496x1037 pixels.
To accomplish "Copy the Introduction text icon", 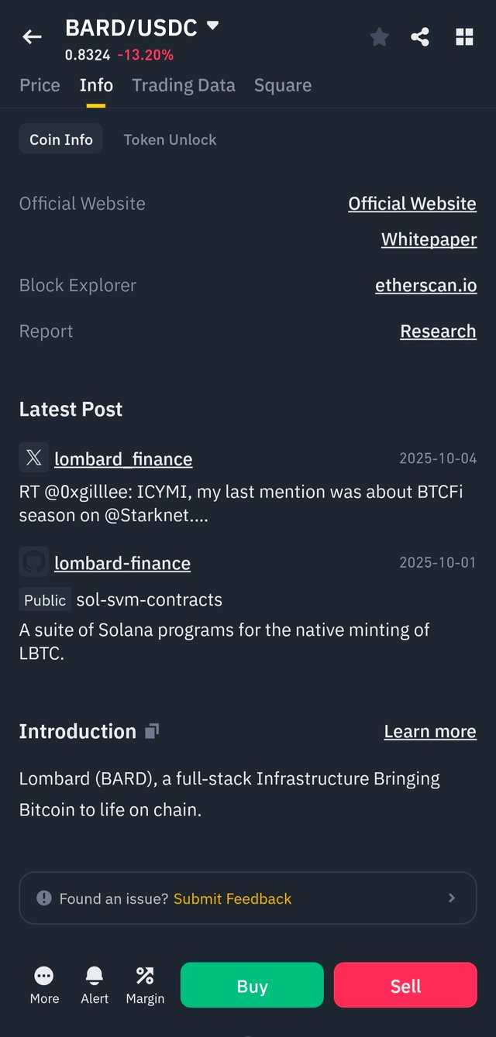I will tap(152, 730).
